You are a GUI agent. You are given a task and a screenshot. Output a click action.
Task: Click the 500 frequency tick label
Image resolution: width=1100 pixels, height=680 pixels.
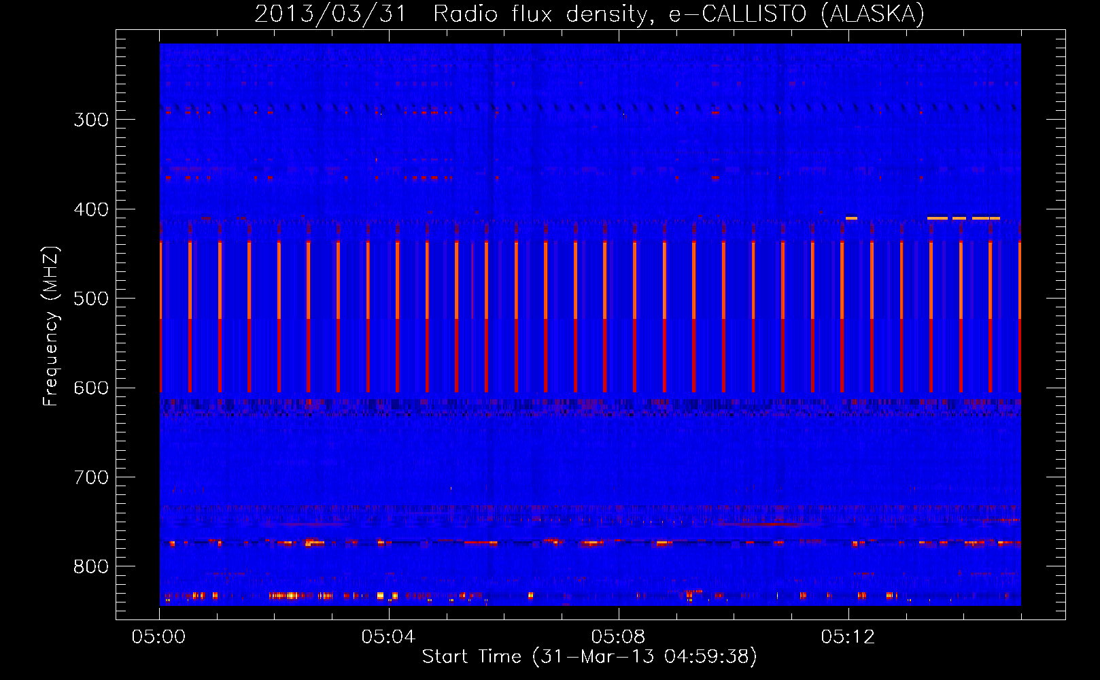91,299
